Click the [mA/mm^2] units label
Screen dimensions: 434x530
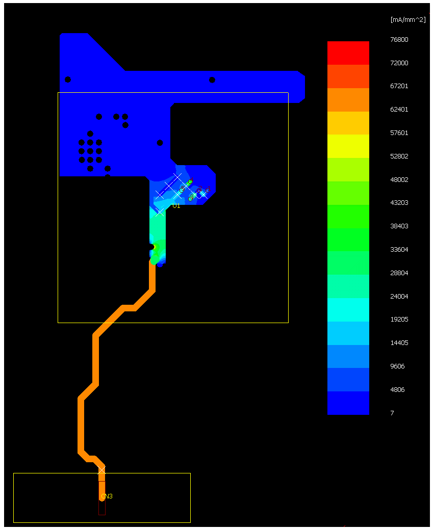coord(407,20)
